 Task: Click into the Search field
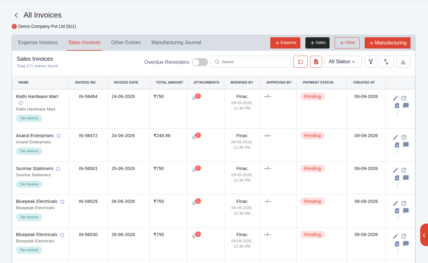(251, 62)
